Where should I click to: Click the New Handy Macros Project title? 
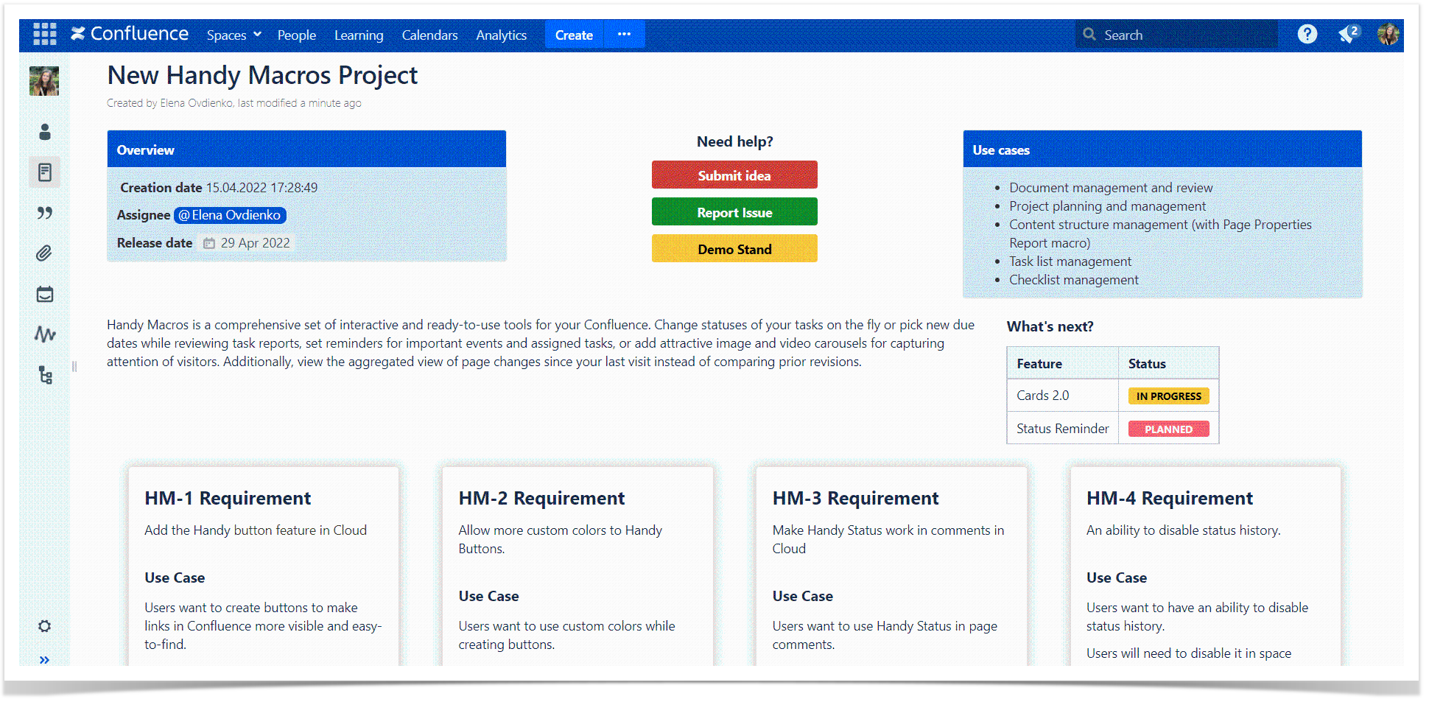[262, 75]
